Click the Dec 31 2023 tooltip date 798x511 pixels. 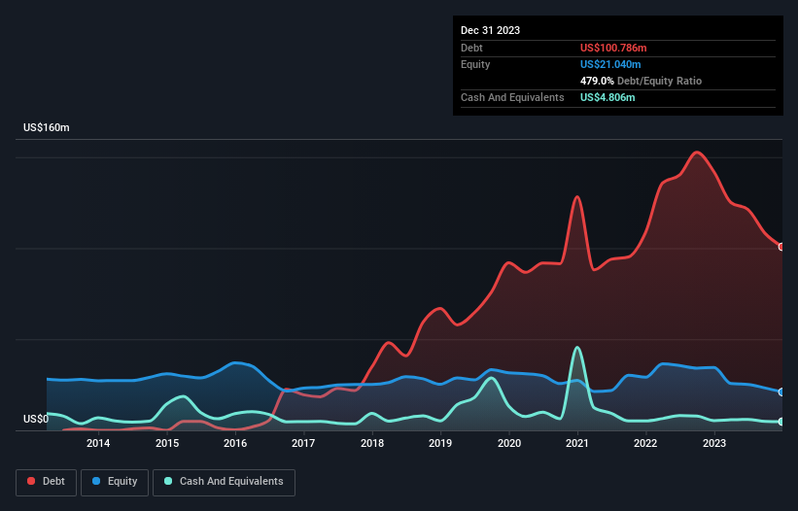tap(490, 30)
